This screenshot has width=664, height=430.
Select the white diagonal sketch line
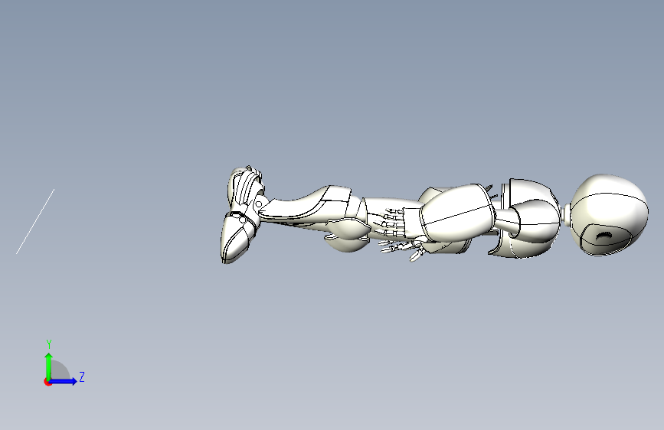coord(35,222)
